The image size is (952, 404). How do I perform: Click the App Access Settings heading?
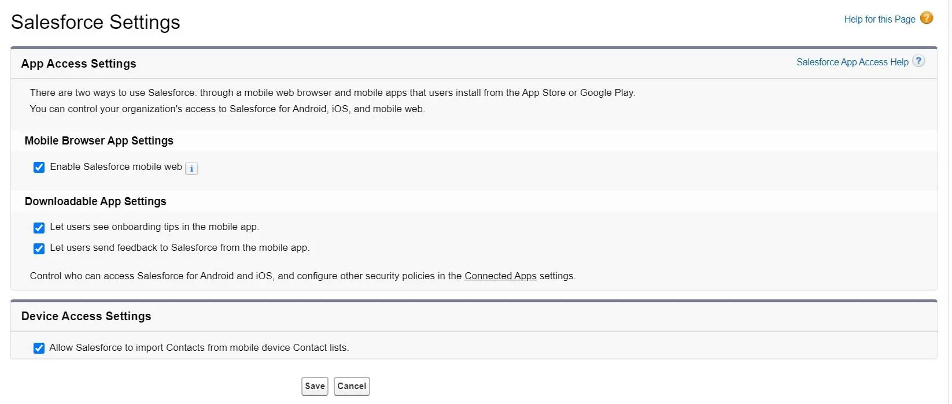(x=79, y=64)
